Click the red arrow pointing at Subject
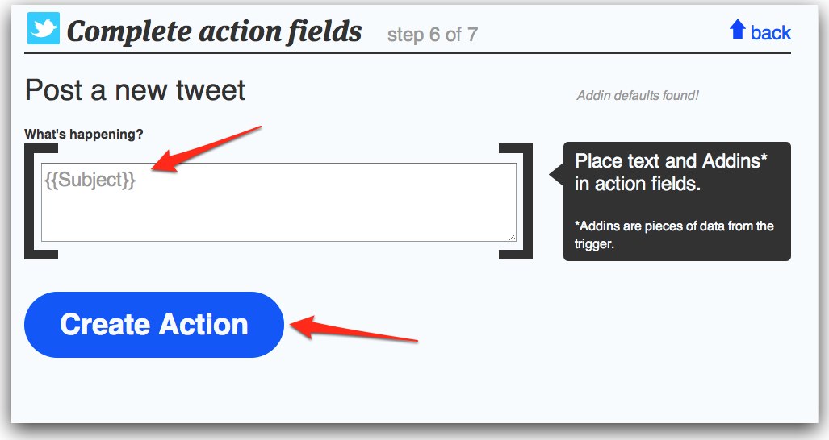The height and width of the screenshot is (440, 829). (x=208, y=149)
